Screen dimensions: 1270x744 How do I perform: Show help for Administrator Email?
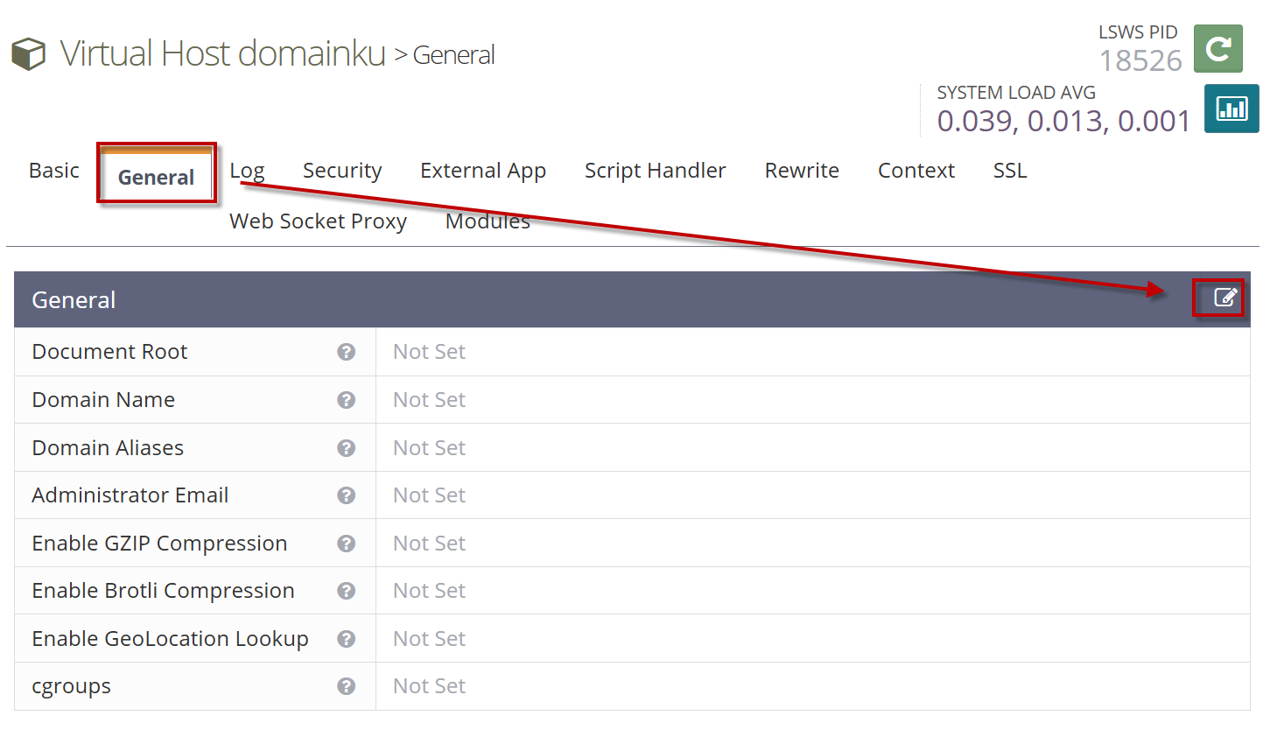(347, 495)
